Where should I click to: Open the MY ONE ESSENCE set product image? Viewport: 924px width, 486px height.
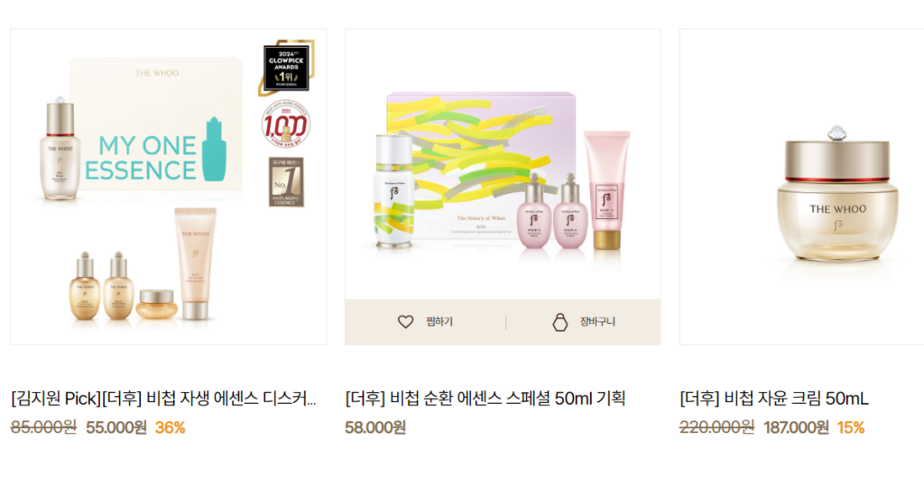[169, 187]
